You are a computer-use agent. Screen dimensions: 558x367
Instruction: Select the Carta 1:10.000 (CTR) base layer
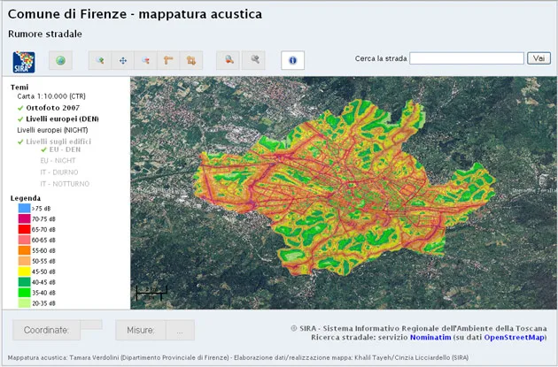tap(51, 96)
